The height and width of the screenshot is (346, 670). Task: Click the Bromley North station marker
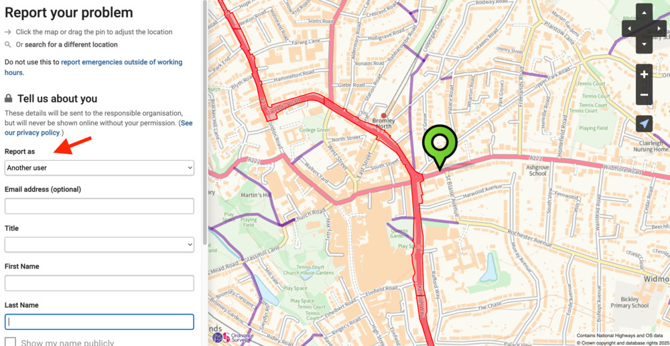click(x=383, y=116)
